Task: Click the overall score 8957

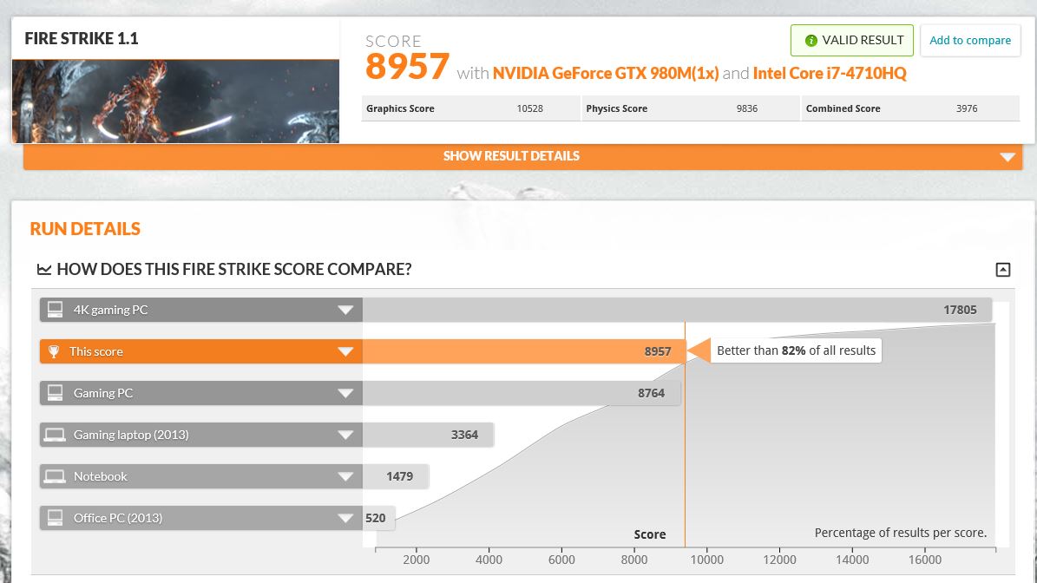Action: [407, 67]
